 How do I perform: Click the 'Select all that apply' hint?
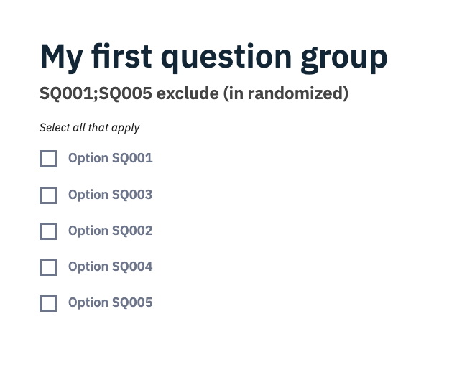pos(89,128)
